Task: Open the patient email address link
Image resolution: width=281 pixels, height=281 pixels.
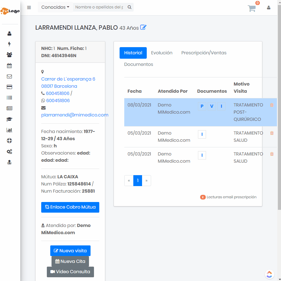Action: (x=75, y=115)
